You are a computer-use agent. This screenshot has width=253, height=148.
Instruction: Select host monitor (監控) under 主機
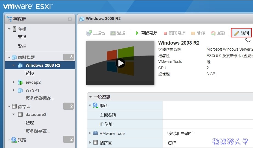pos(22,46)
